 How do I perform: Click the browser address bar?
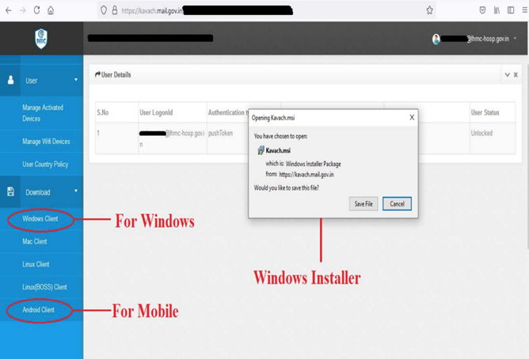pos(261,10)
